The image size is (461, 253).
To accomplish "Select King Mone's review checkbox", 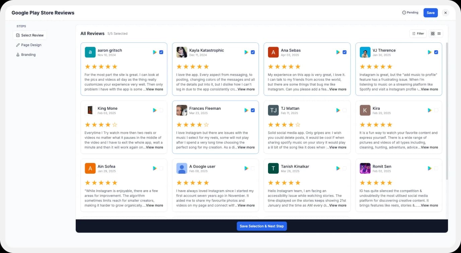I will click(x=161, y=110).
